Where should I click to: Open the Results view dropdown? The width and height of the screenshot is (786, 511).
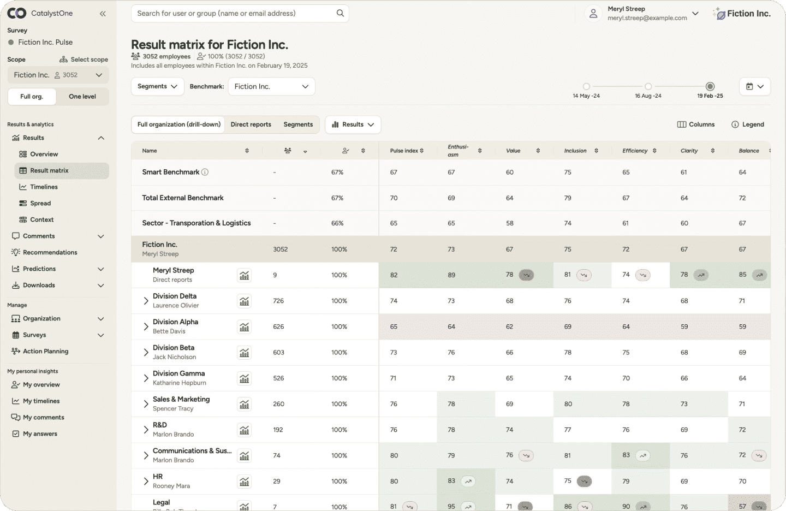point(353,124)
